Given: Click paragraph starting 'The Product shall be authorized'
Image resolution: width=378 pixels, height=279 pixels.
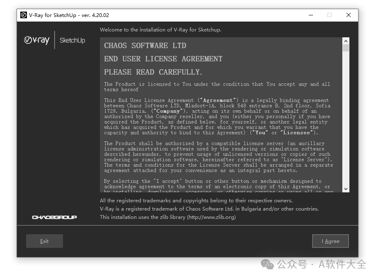Looking at the screenshot, I should tap(218, 157).
